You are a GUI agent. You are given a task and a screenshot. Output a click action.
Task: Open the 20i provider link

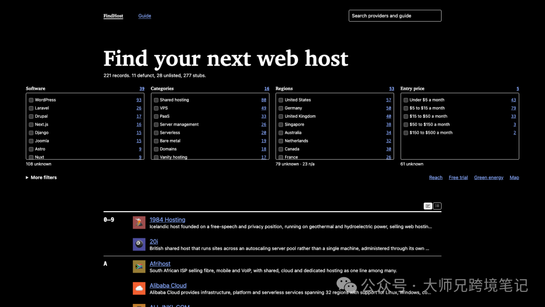pyautogui.click(x=153, y=242)
